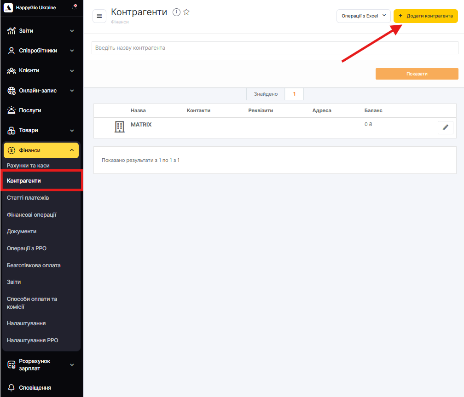Open Фінансові операції menu item
Viewport: 464px width, 397px height.
(32, 215)
